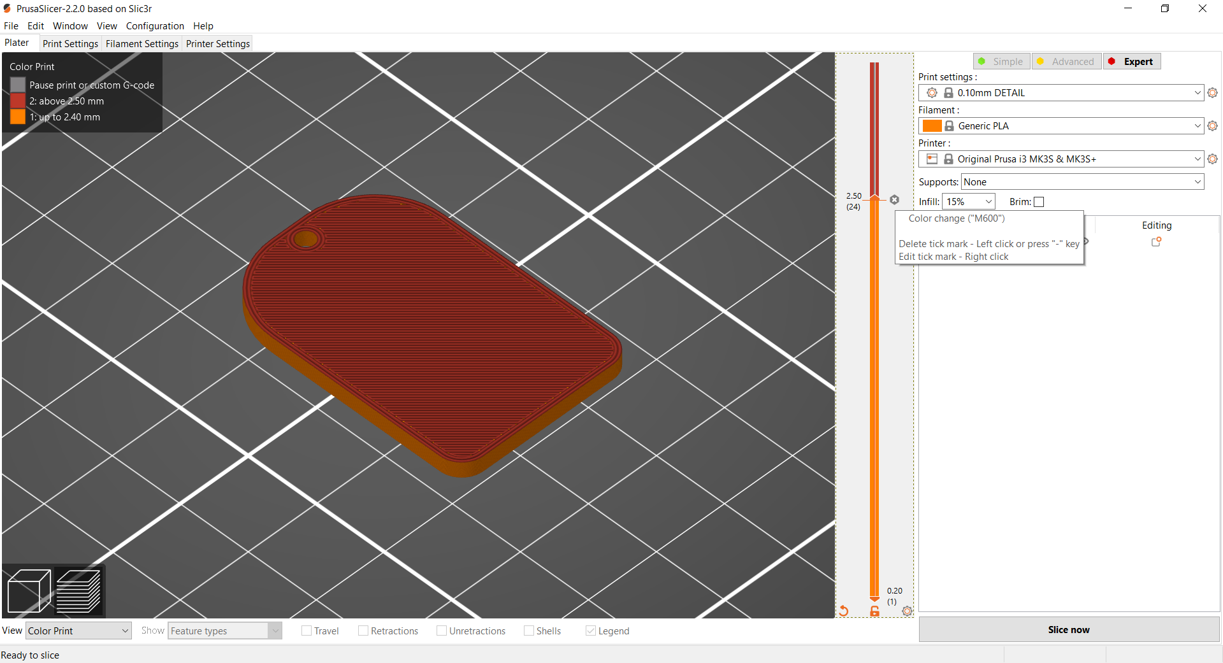Edit printer preset via cog icon

click(1213, 159)
